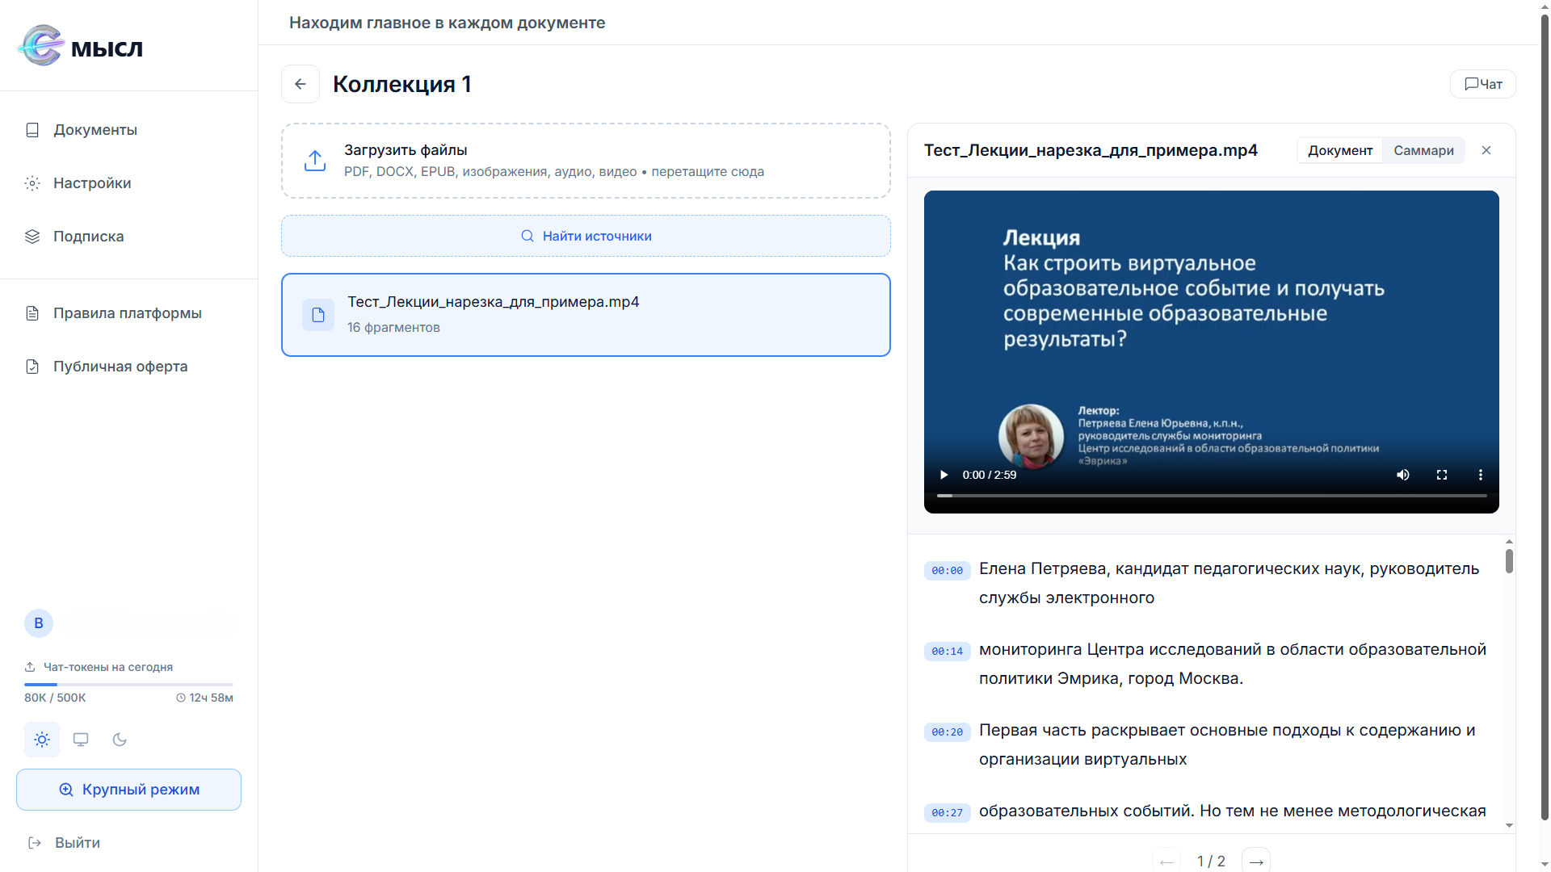Screen dimensions: 1551x872
Task: Enter video fullscreen mode
Action: (1442, 475)
